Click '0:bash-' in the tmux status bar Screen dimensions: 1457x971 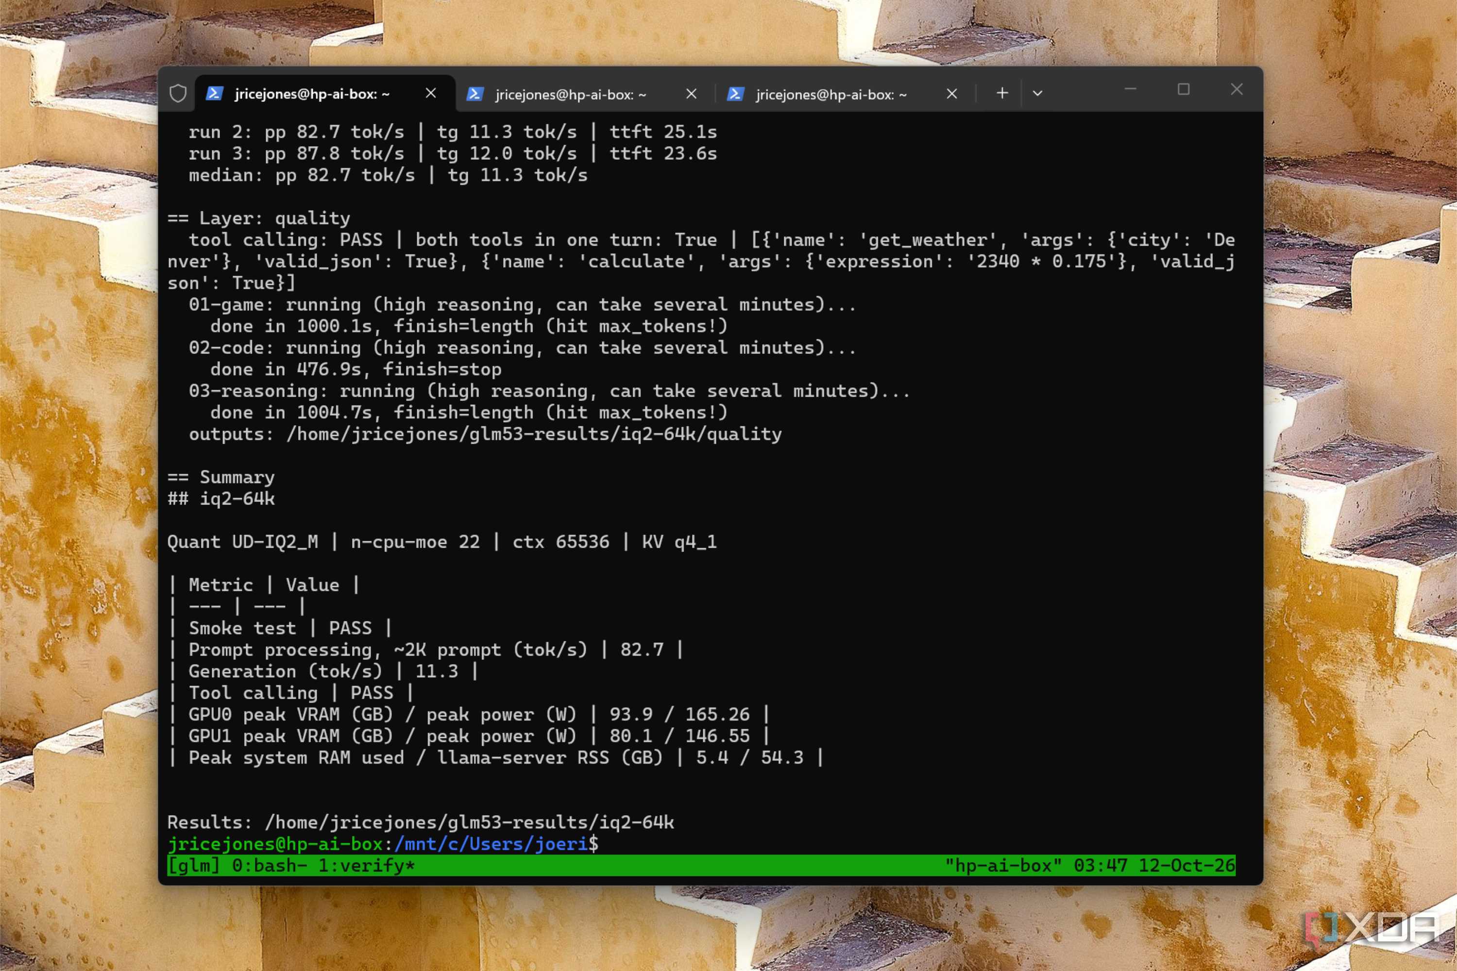pos(270,866)
